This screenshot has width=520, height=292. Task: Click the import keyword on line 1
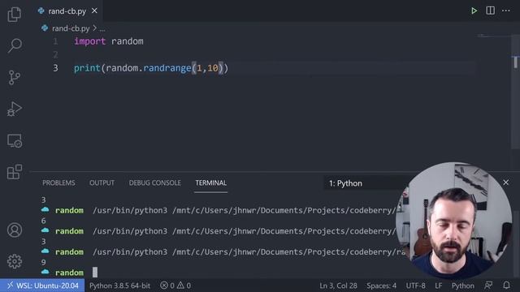pyautogui.click(x=90, y=41)
